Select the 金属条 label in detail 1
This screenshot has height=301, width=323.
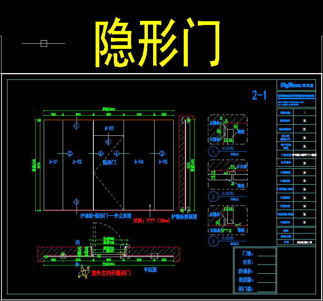215,123
